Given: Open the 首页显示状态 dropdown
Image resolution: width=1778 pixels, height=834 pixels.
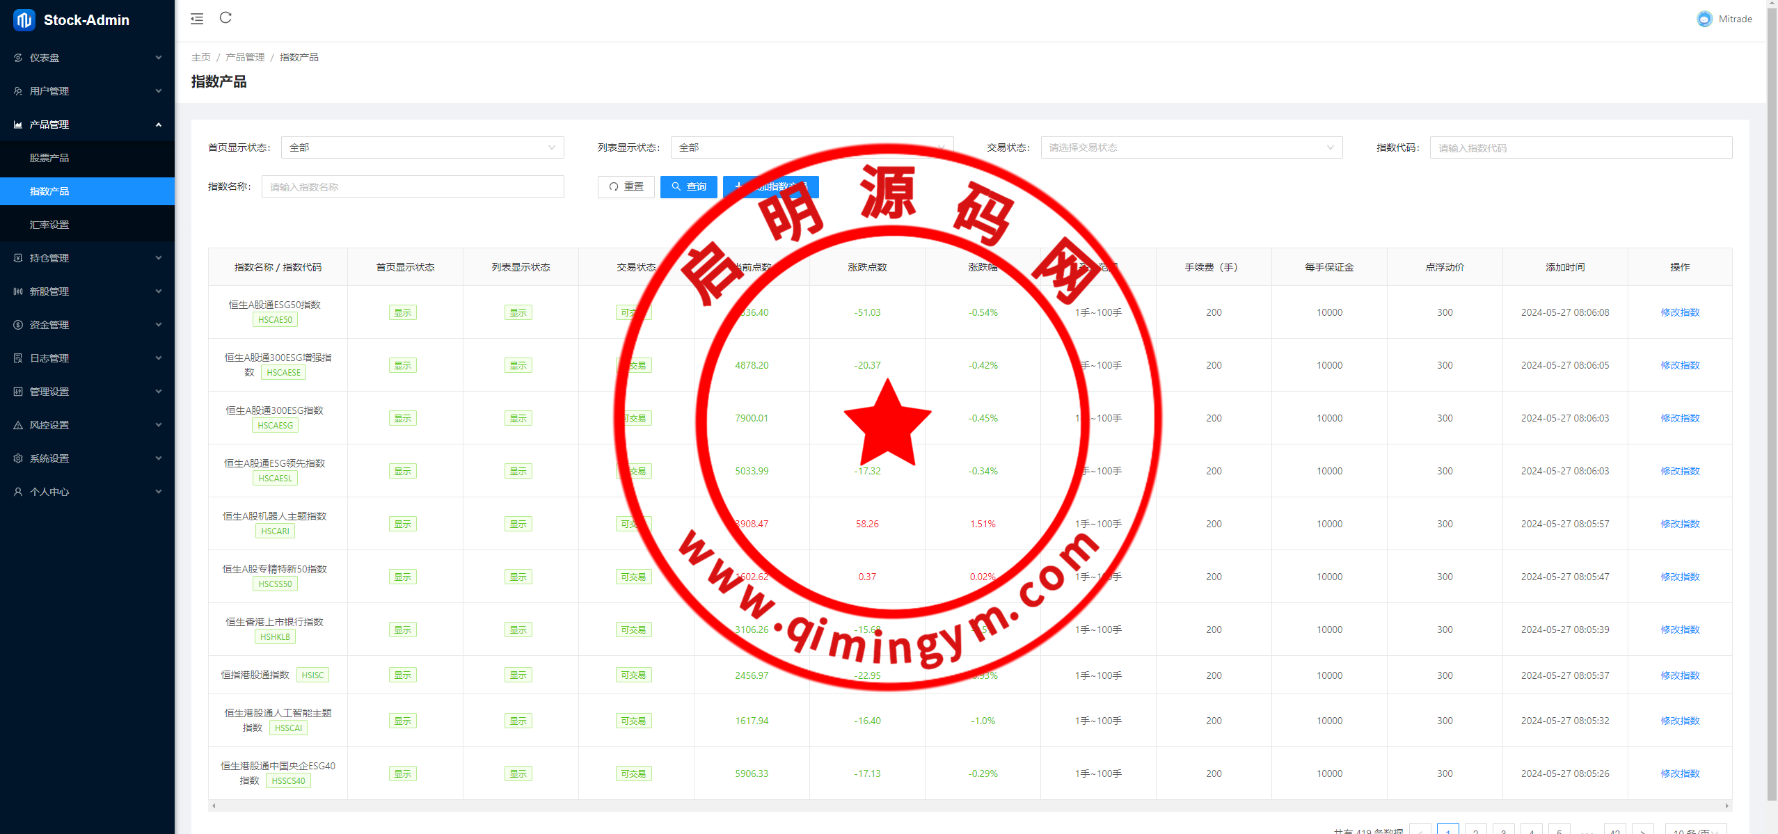Looking at the screenshot, I should [422, 147].
